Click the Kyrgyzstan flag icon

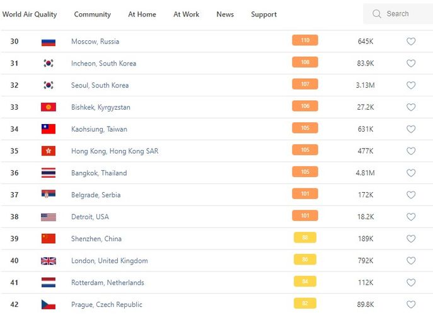tap(49, 107)
